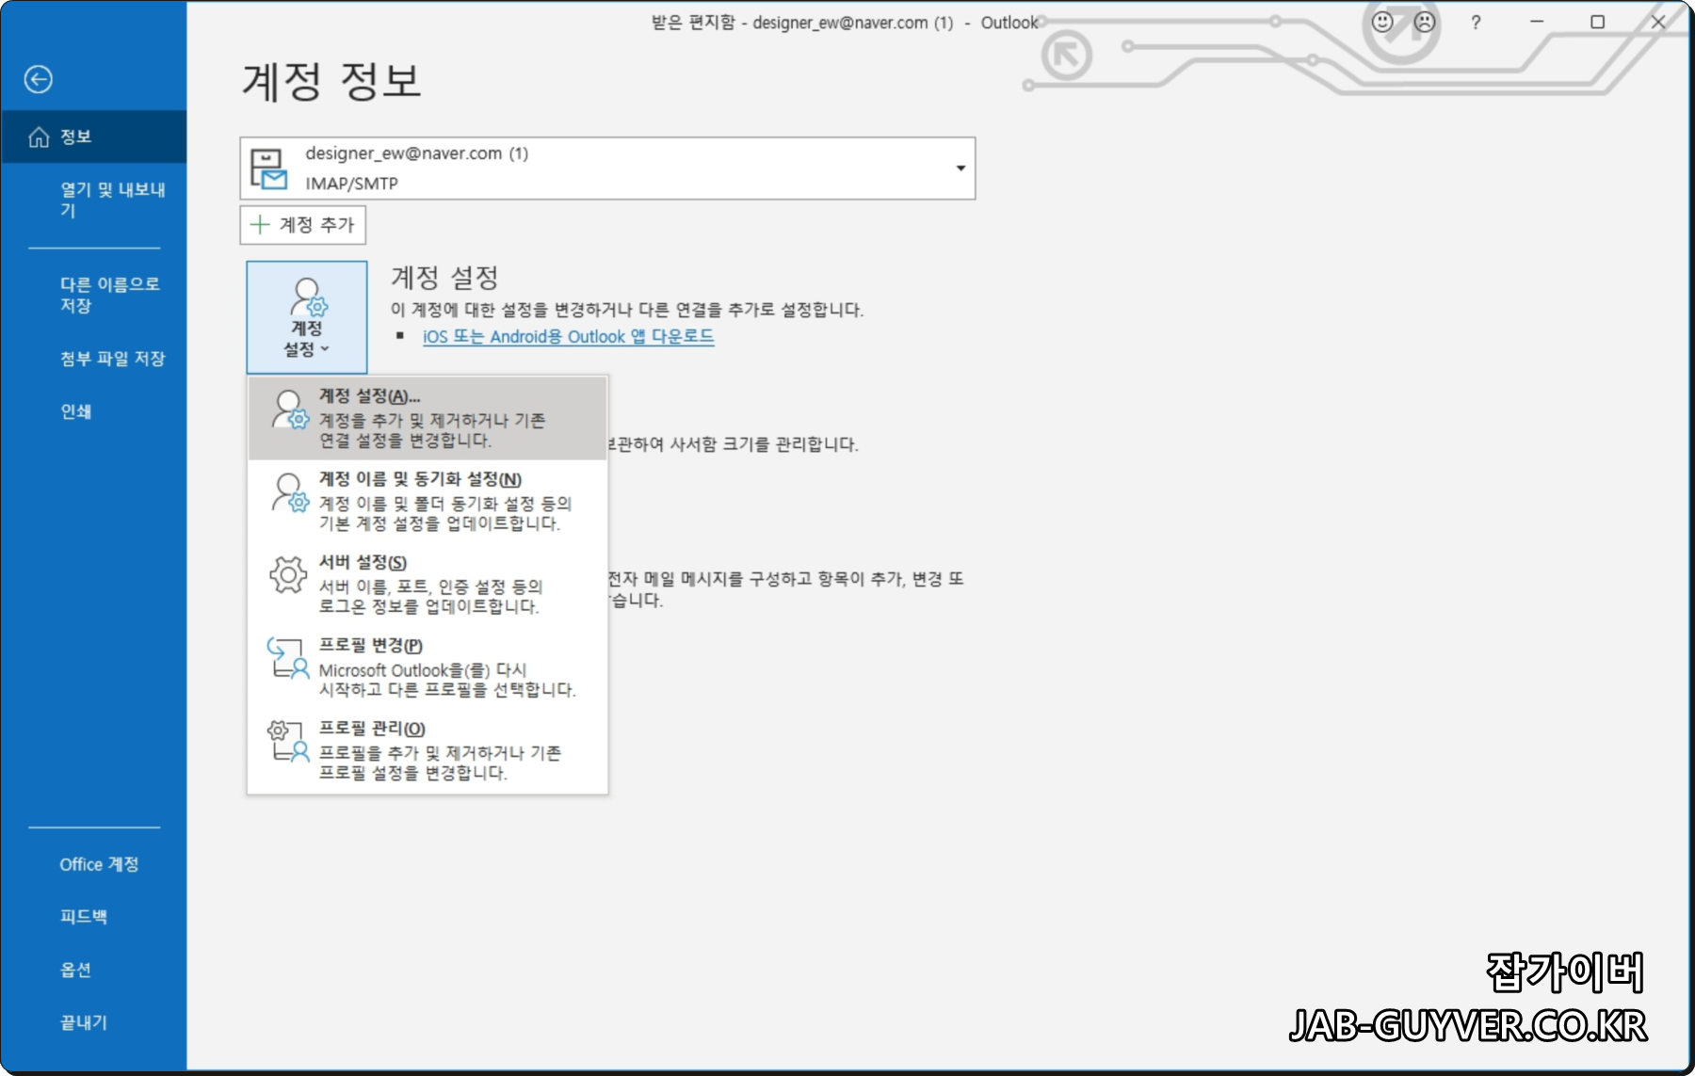Click the home icon beside 정보

click(x=39, y=137)
